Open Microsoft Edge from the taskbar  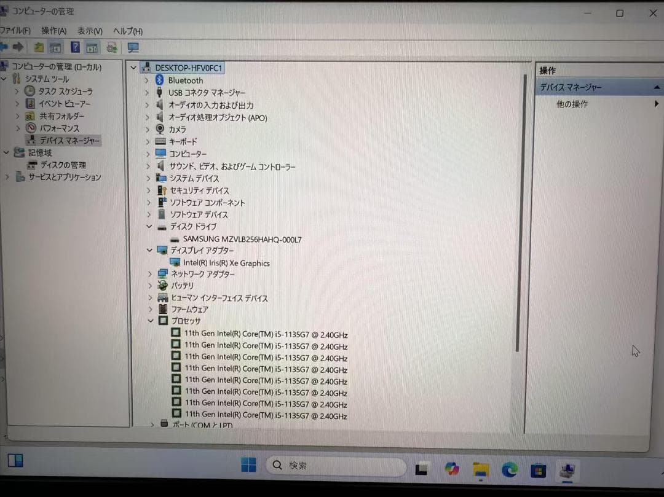(510, 470)
